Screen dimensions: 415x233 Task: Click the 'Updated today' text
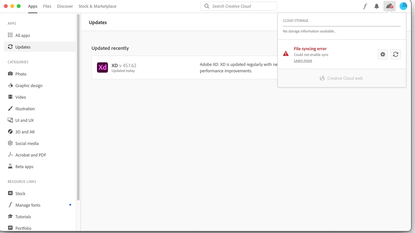123,71
